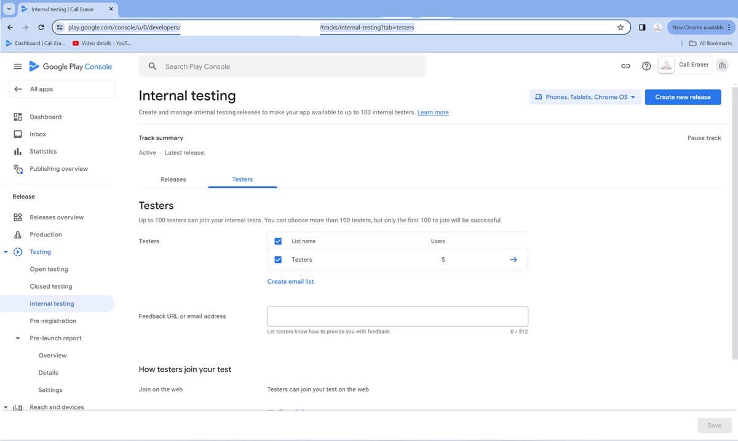Click the Save button

(x=714, y=425)
